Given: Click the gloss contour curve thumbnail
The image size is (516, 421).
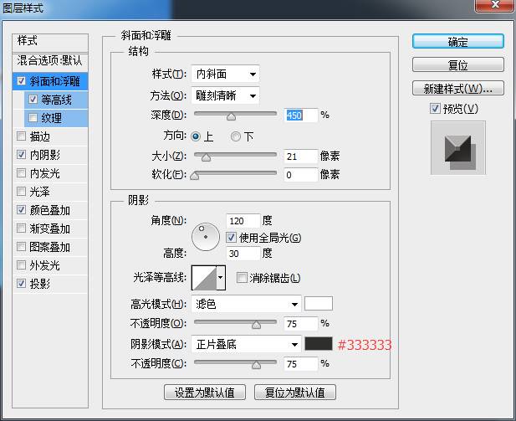Looking at the screenshot, I should pos(203,278).
